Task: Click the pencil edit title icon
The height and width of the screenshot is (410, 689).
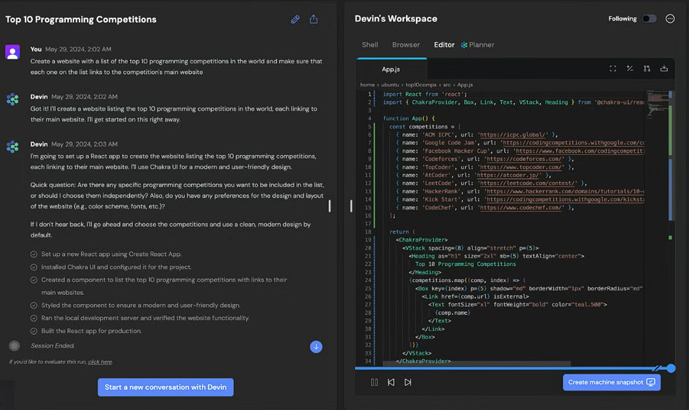Action: click(x=295, y=19)
